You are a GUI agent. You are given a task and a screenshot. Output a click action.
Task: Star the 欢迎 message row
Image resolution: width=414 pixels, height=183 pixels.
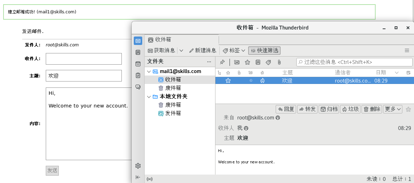228,80
